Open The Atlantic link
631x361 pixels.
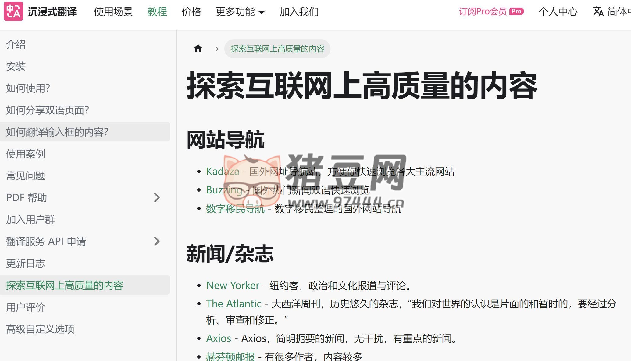[x=234, y=304]
